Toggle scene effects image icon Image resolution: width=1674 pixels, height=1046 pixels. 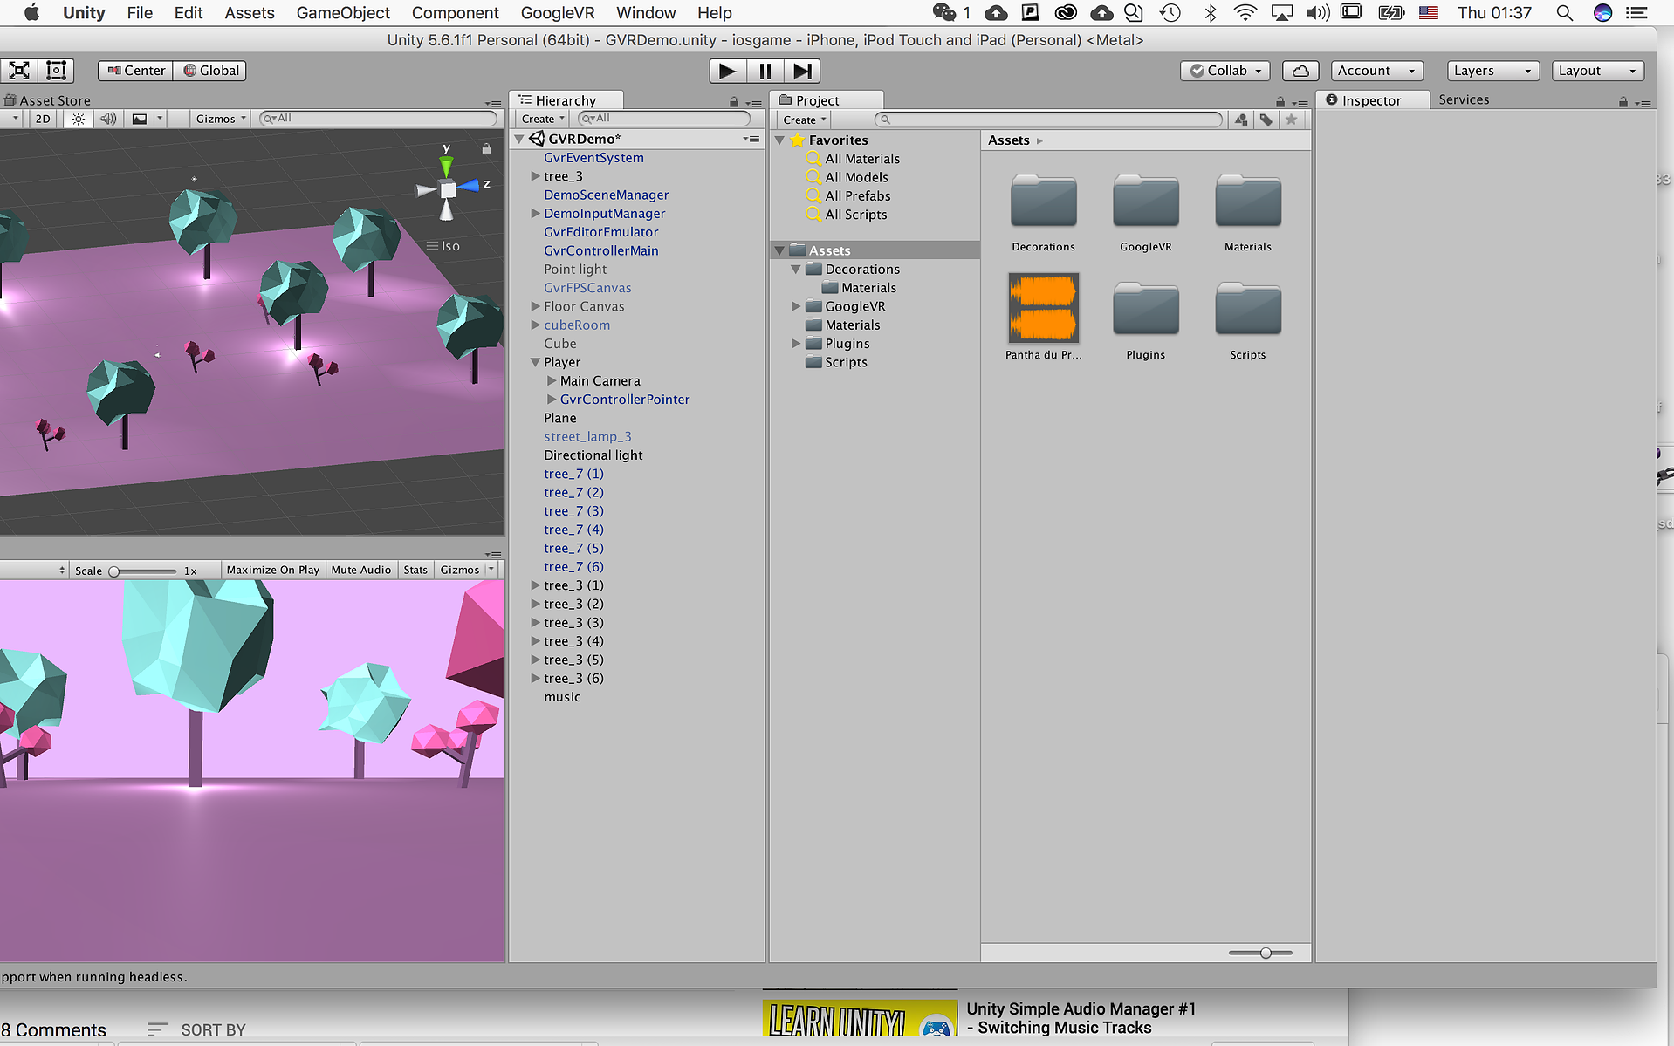point(140,119)
